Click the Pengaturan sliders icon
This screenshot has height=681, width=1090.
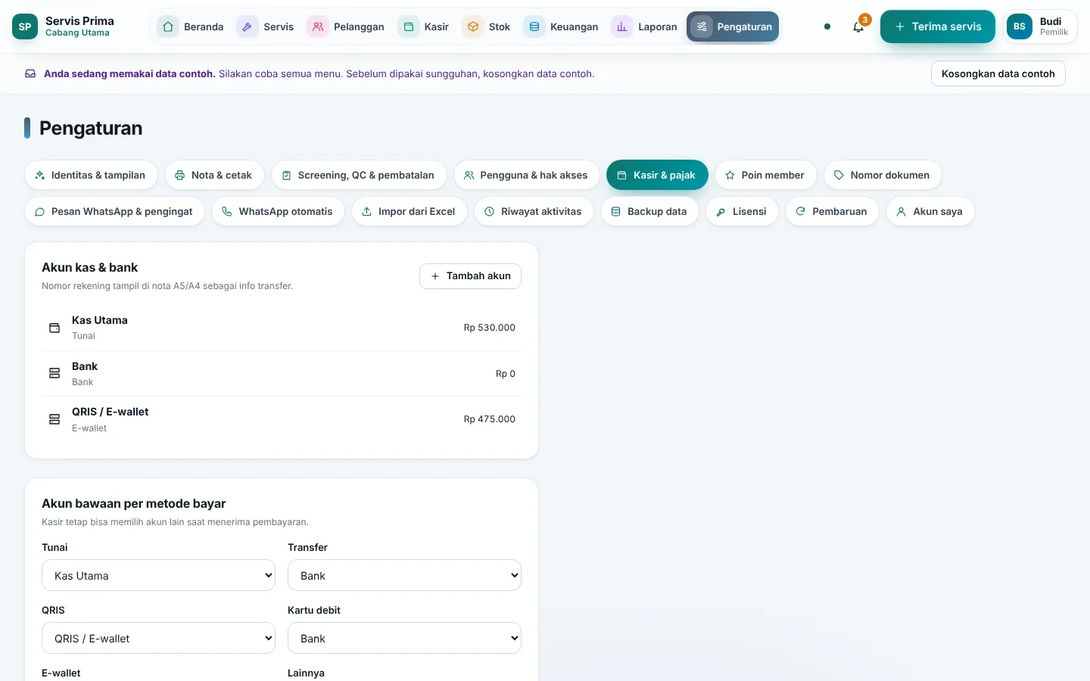(702, 26)
